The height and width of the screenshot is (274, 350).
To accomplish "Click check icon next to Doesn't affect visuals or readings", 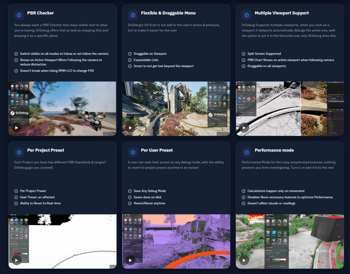I will coord(243,203).
